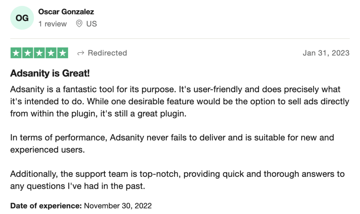This screenshot has height=214, width=360.
Task: Click the Jan 31, 2023 date
Action: 326,53
